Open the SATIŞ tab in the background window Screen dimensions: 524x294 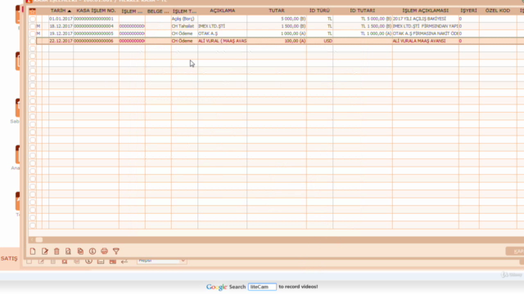(9, 259)
